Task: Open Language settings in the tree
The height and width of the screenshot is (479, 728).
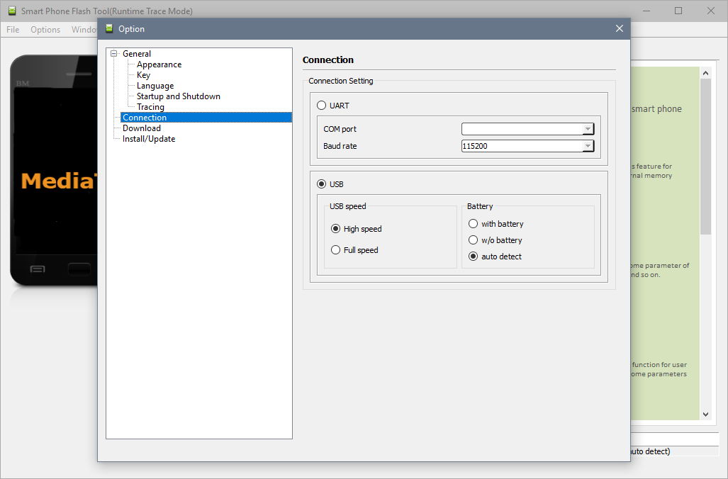Action: pos(155,86)
